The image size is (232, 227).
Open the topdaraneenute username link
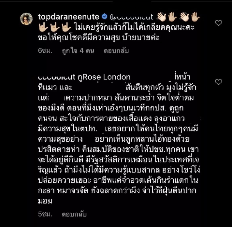(x=68, y=17)
